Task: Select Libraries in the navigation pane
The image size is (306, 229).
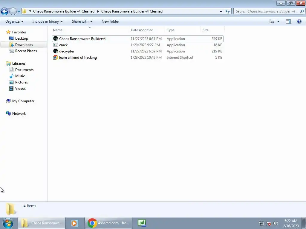Action: 19,64
